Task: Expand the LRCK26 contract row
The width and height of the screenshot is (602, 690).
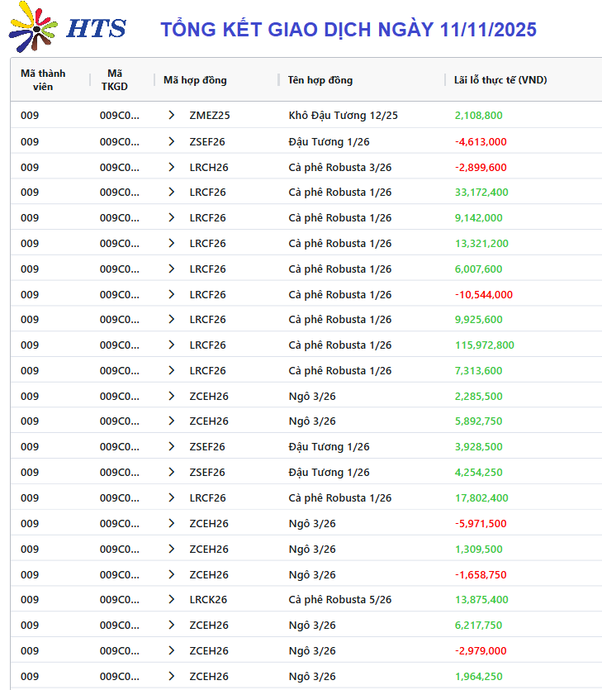Action: click(171, 600)
